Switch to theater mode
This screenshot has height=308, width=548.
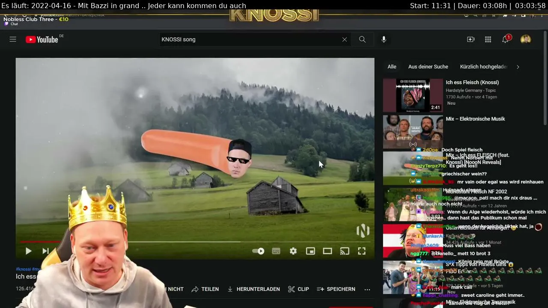(x=328, y=251)
